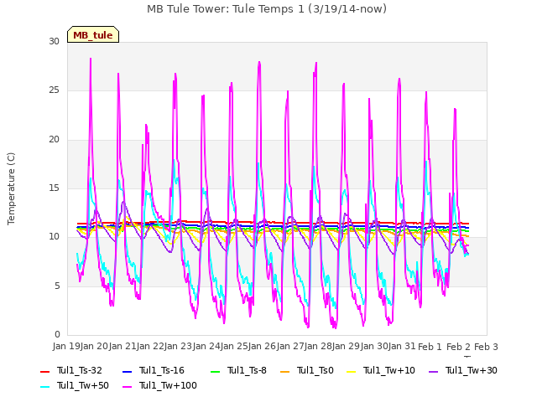The width and height of the screenshot is (537, 402).
Task: Click the Jan 31 x-axis date
Action: coord(402,346)
